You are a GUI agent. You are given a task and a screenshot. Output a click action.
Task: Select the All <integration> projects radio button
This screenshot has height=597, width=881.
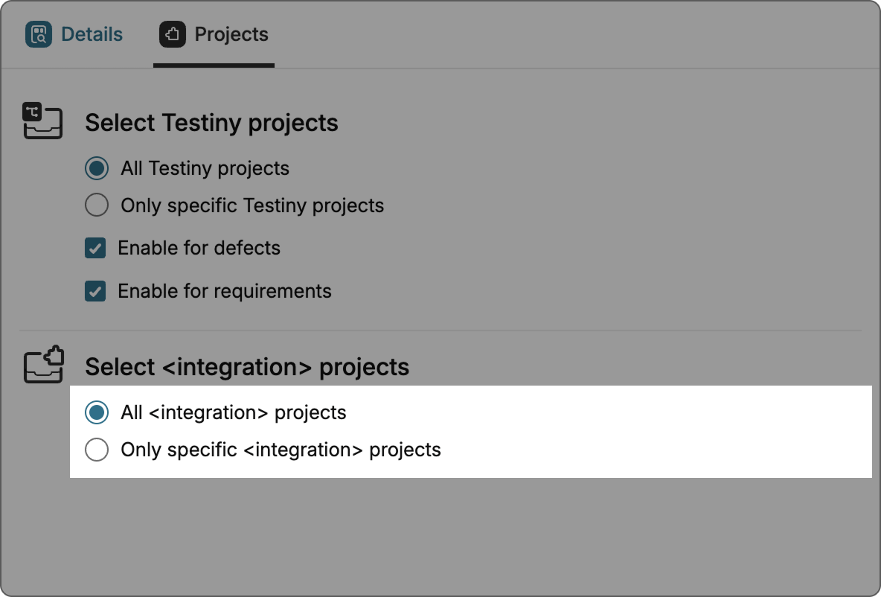click(97, 412)
